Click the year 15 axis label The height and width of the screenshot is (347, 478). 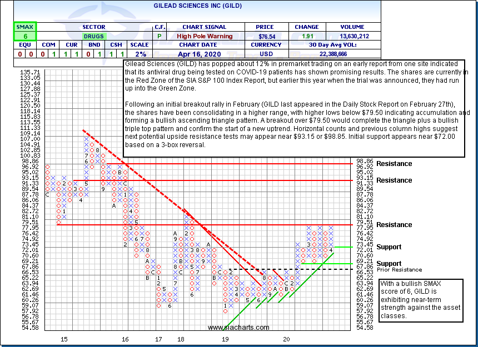pos(64,339)
